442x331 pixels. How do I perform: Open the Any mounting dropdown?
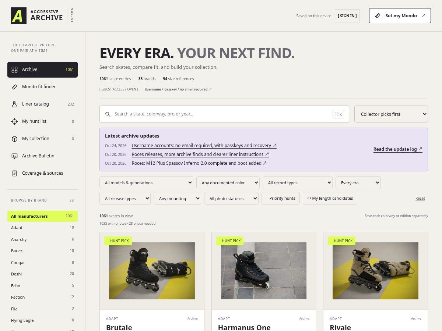click(177, 198)
